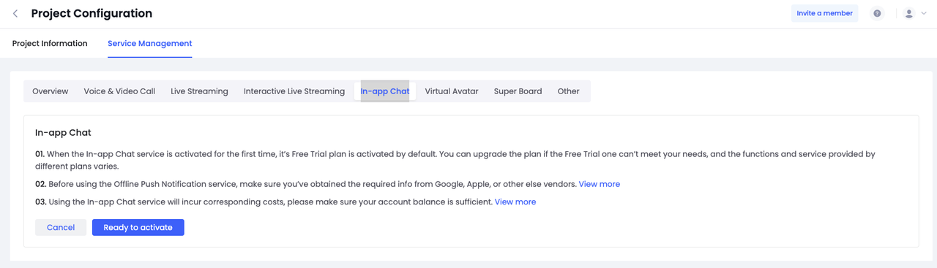Select the In-app Chat tab
The height and width of the screenshot is (268, 937).
pos(385,91)
